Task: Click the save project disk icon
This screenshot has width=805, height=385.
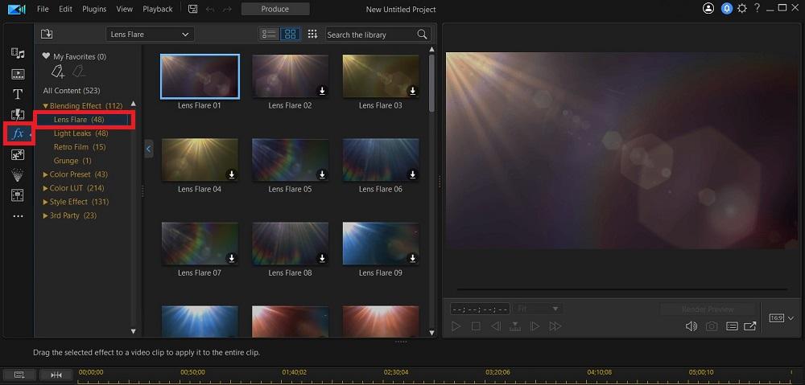Action: [192, 9]
